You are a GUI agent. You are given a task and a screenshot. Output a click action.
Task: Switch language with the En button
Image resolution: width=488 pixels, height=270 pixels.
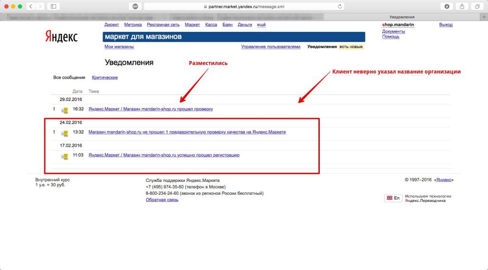click(x=393, y=198)
